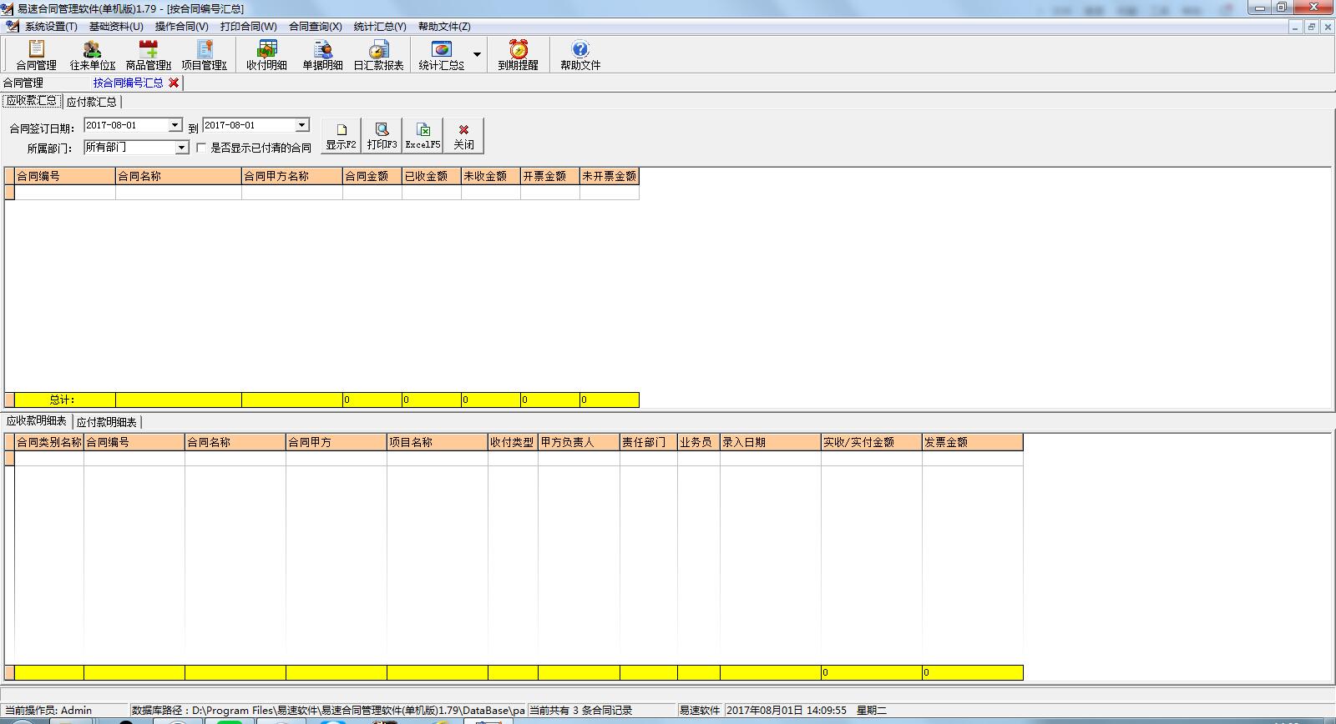Open the 收付明细 toolbar icon
Image resolution: width=1336 pixels, height=724 pixels.
(x=266, y=55)
